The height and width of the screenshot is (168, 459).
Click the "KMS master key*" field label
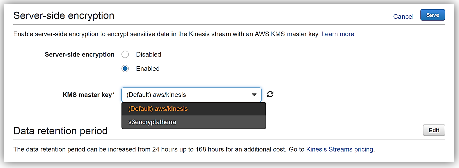coord(88,95)
